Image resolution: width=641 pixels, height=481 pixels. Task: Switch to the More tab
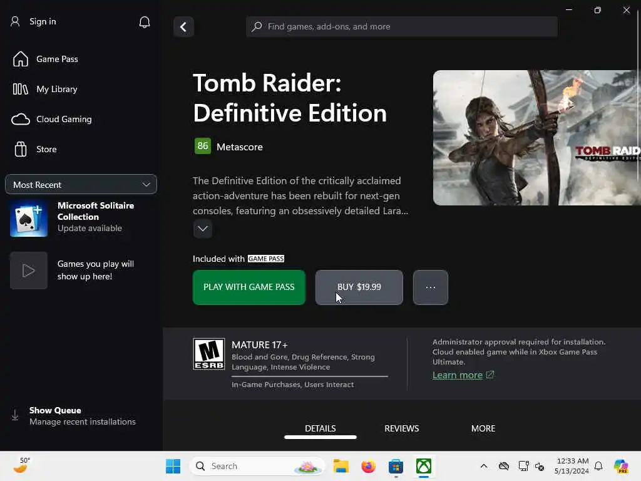click(x=483, y=428)
